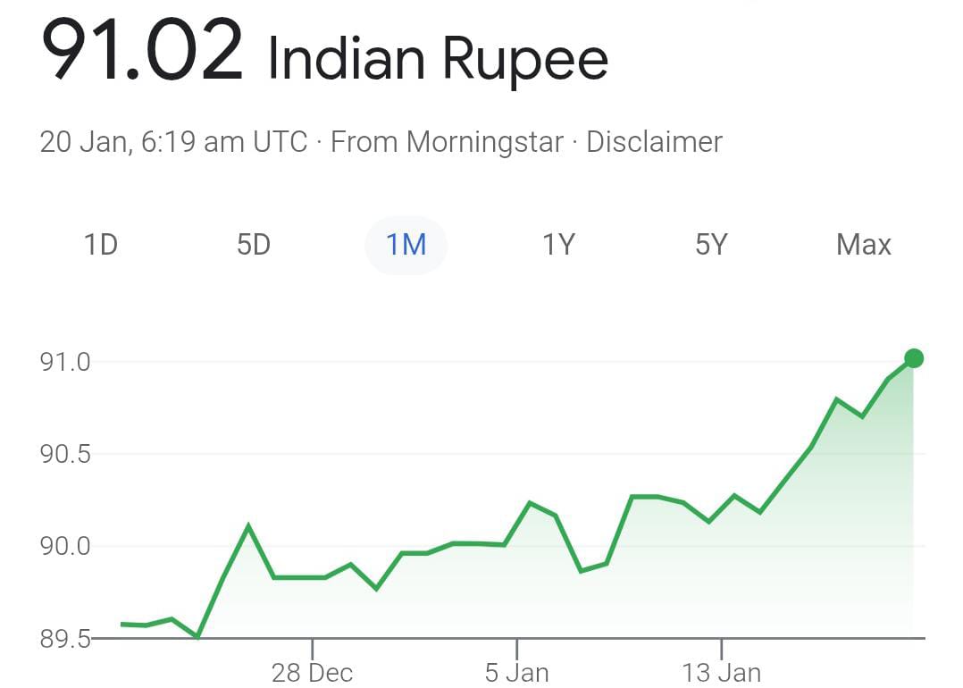Open the 5Y time range

pos(711,245)
